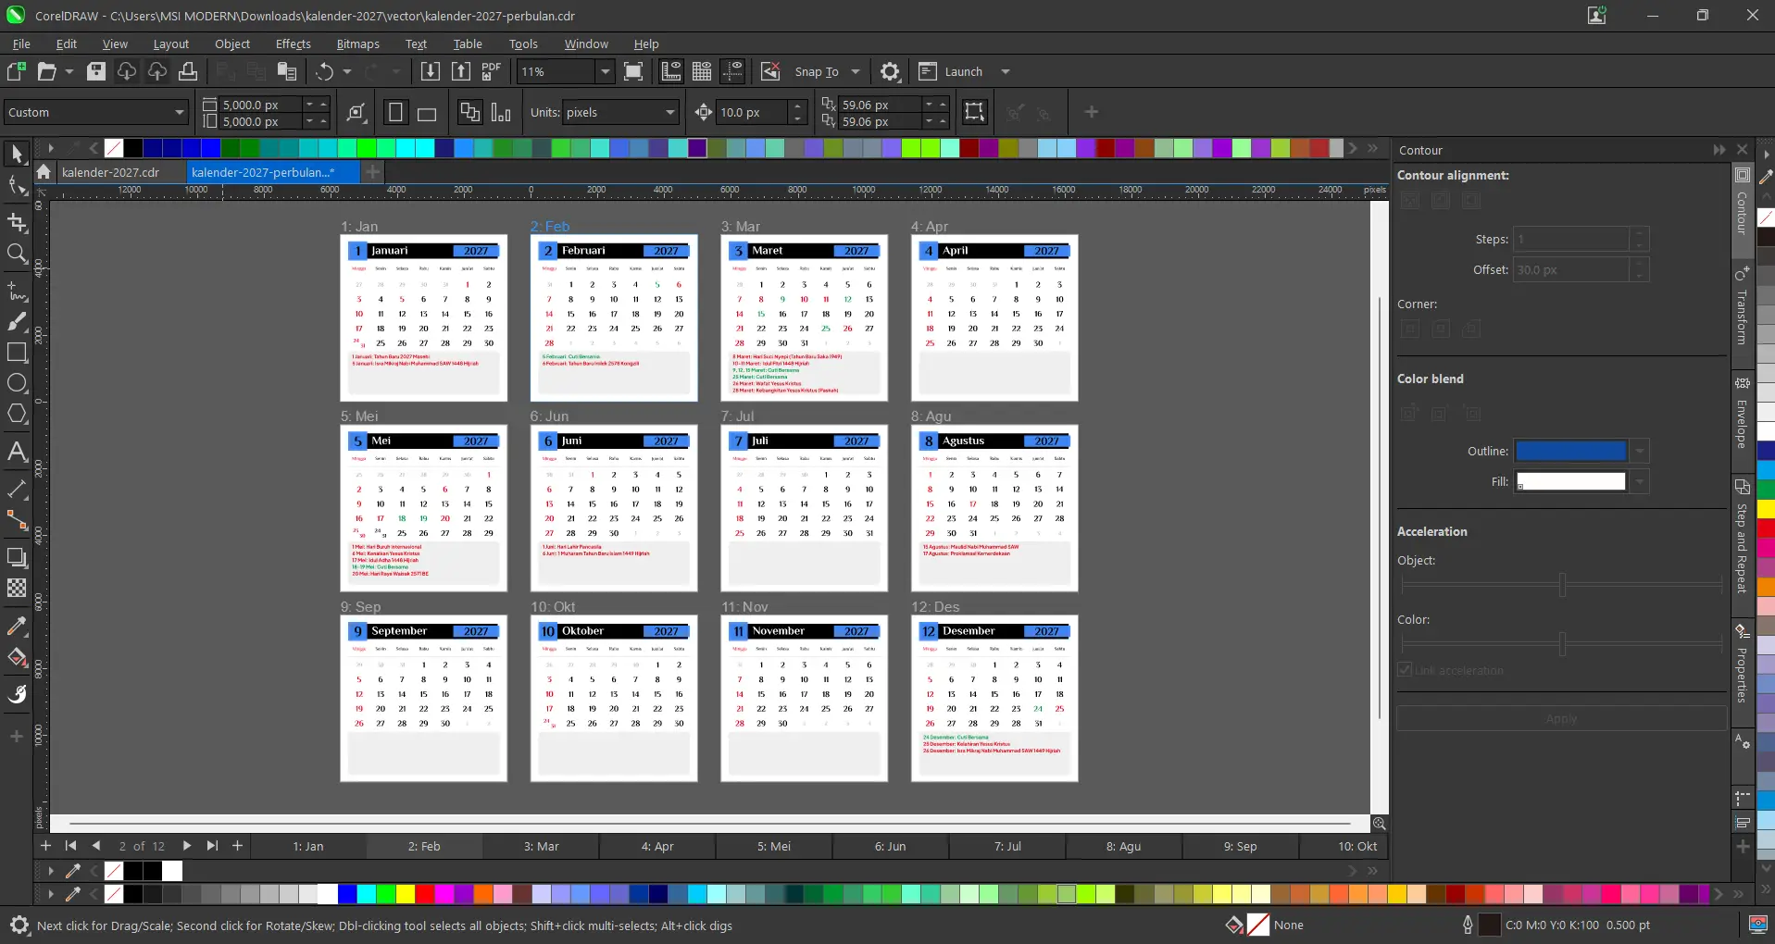Add new document tab plus button
The height and width of the screenshot is (944, 1775).
click(x=372, y=171)
